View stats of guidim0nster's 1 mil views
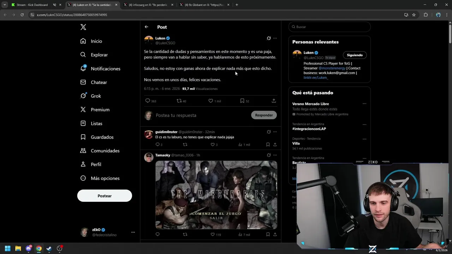 (244, 145)
